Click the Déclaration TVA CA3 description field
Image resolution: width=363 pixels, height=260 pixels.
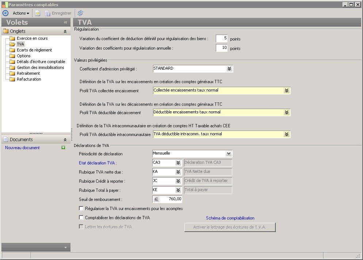point(208,163)
